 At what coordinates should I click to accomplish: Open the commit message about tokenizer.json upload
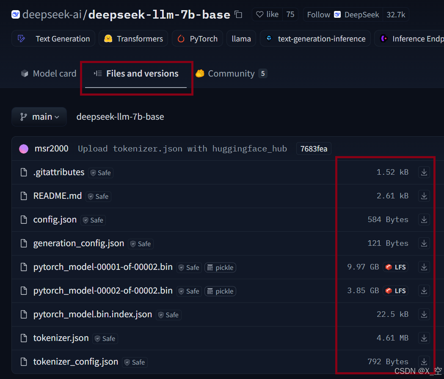coord(182,148)
